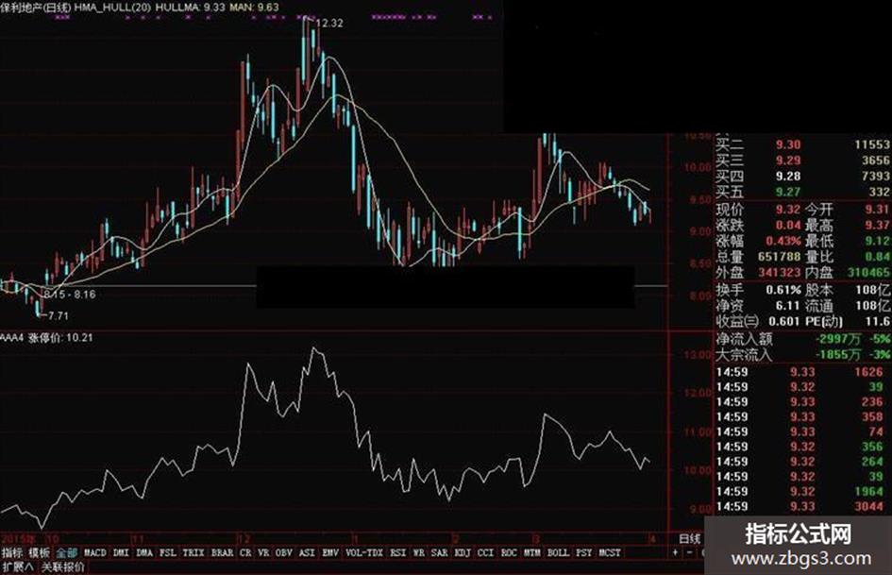Open the 日线 period selector
Viewport: 892px width, 575px height.
(x=690, y=538)
